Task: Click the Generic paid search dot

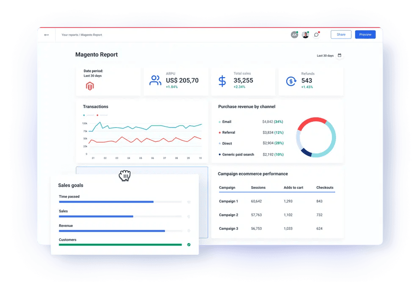Action: coord(220,154)
